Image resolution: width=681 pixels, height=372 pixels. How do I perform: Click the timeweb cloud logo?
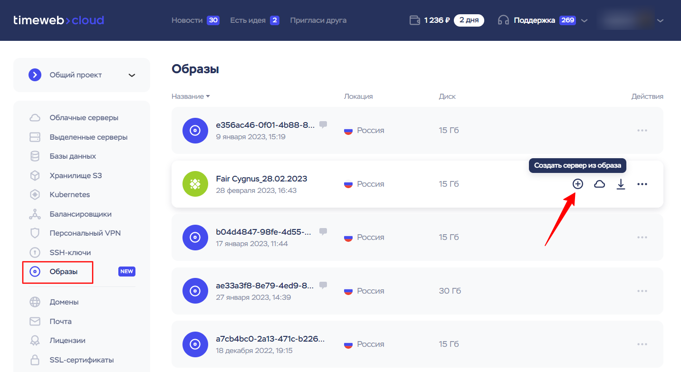(58, 20)
